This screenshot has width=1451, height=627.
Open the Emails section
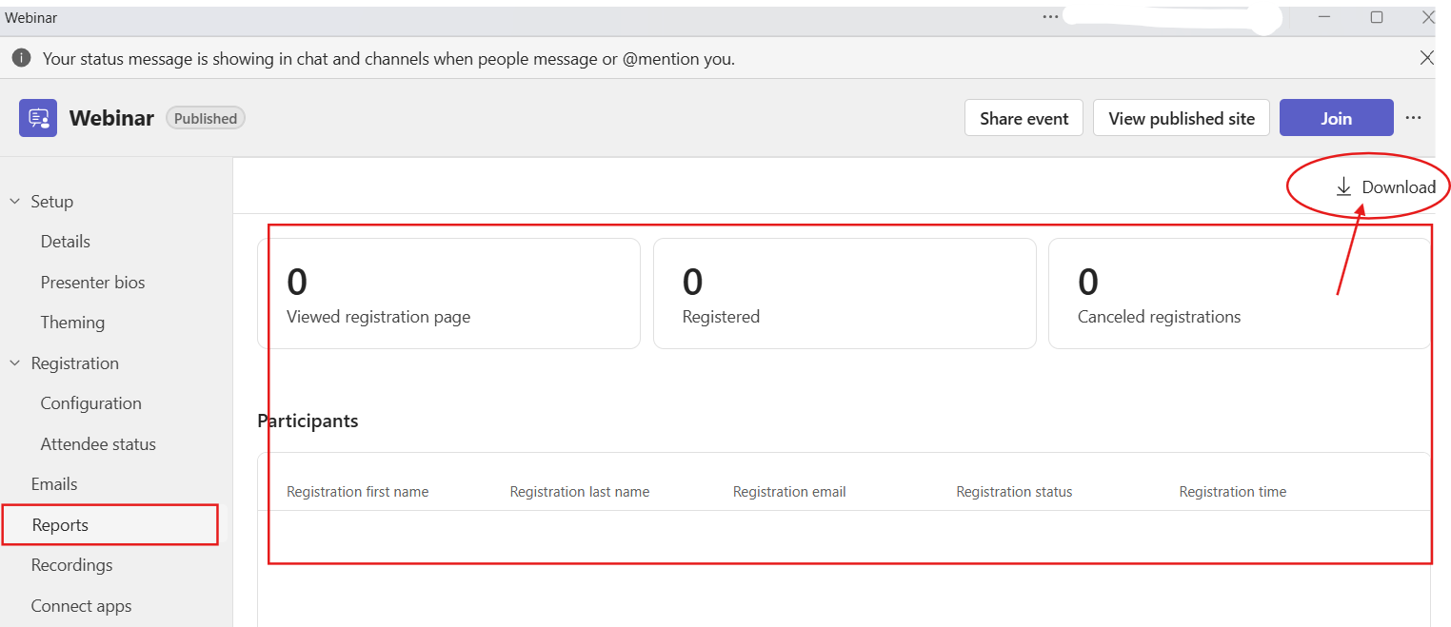54,484
